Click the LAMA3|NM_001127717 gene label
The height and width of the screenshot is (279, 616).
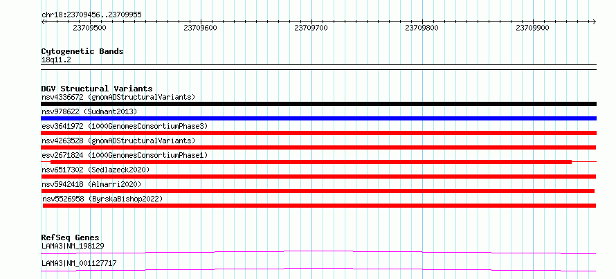[79, 263]
